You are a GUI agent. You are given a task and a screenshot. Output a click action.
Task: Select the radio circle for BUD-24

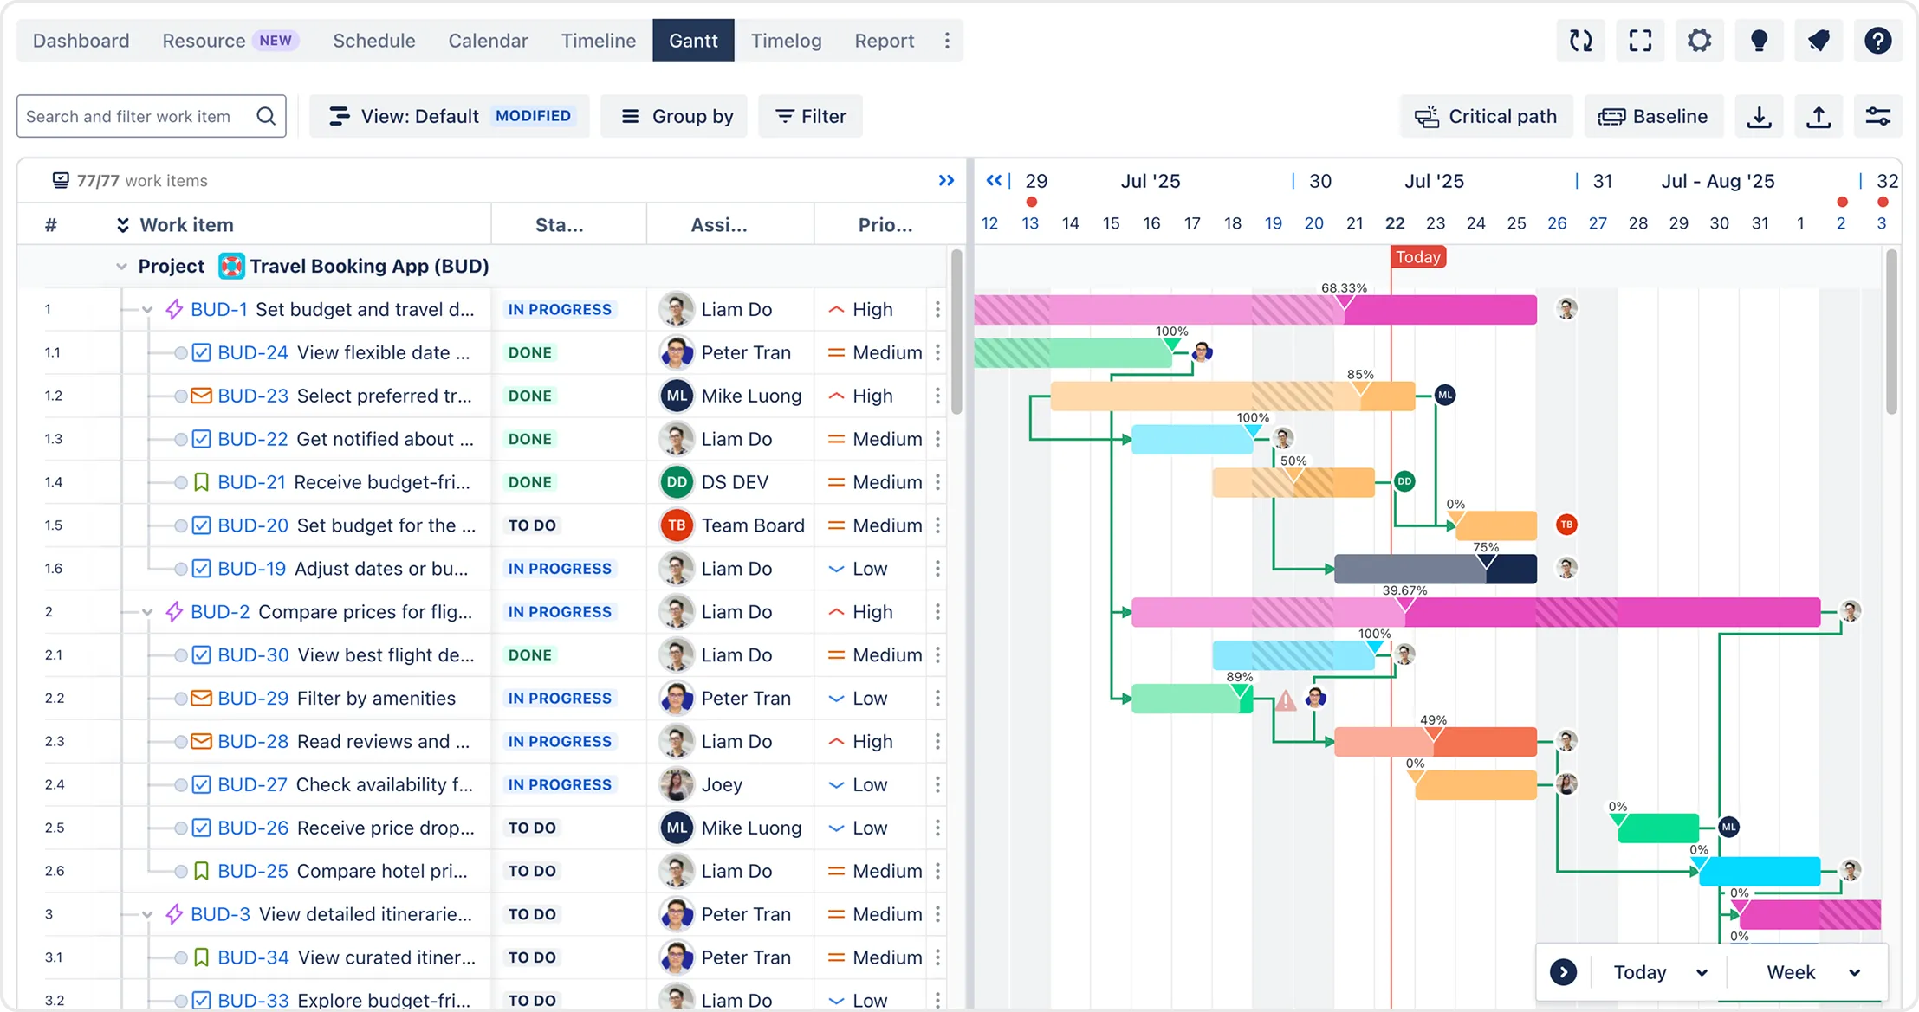(x=180, y=352)
